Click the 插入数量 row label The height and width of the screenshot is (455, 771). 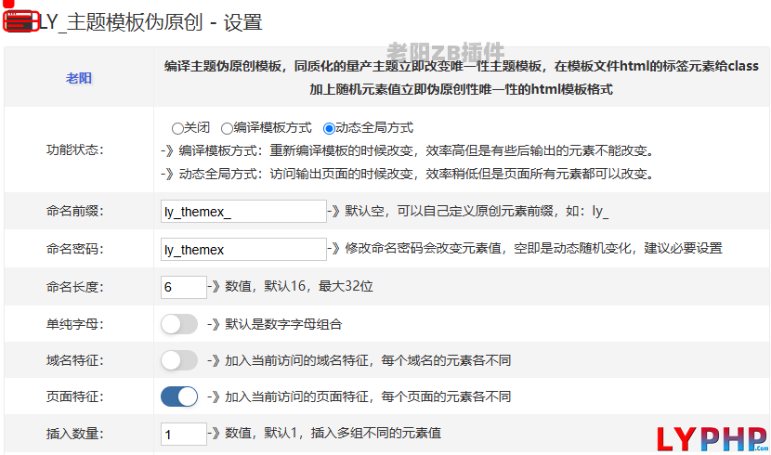(74, 434)
